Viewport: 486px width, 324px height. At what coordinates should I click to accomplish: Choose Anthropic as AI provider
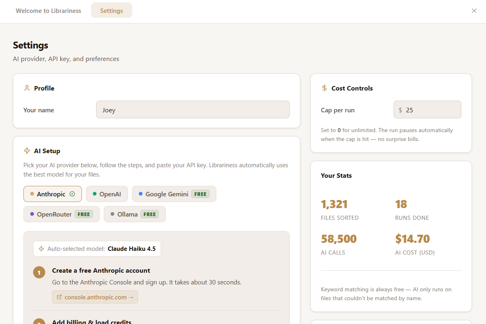(52, 194)
